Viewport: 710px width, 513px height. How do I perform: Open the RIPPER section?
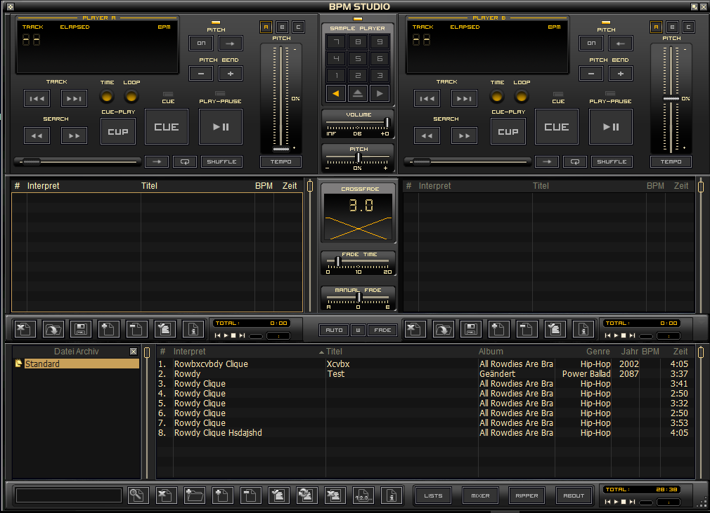click(526, 495)
